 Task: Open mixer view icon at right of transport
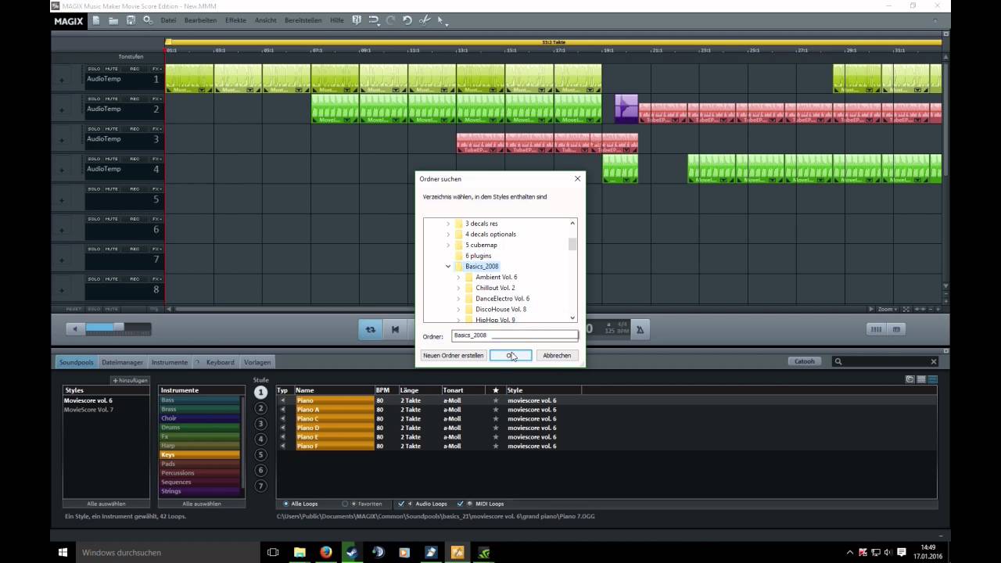coord(876,329)
